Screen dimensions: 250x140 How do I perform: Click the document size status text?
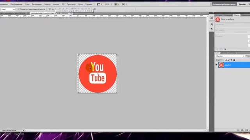9,130
